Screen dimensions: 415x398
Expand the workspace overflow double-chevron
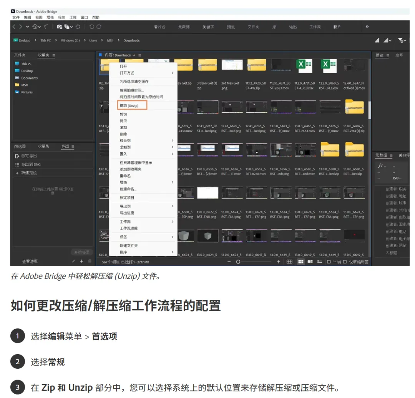pyautogui.click(x=367, y=27)
